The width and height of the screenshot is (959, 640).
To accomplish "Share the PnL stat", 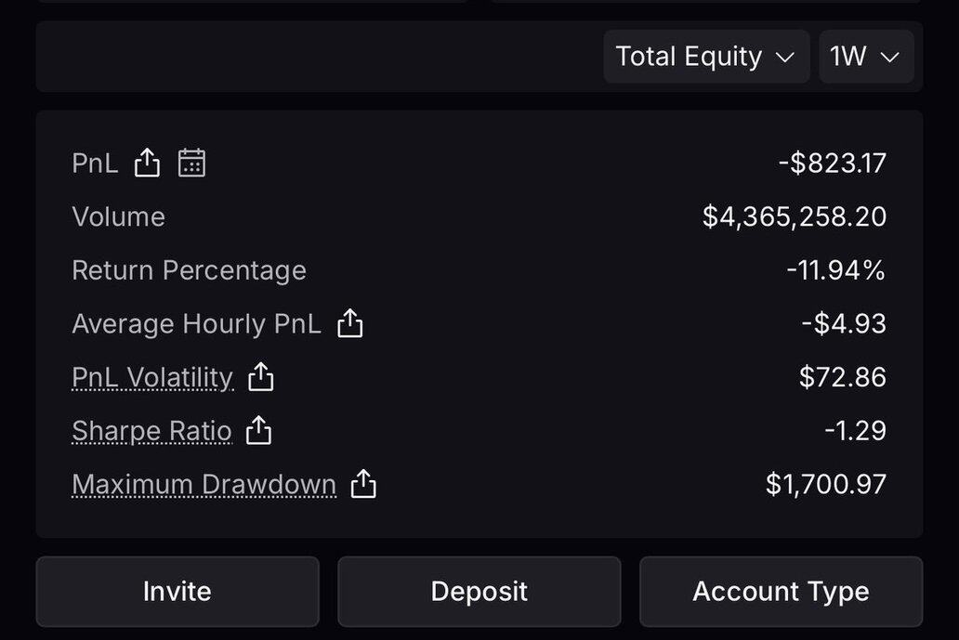I will (147, 163).
